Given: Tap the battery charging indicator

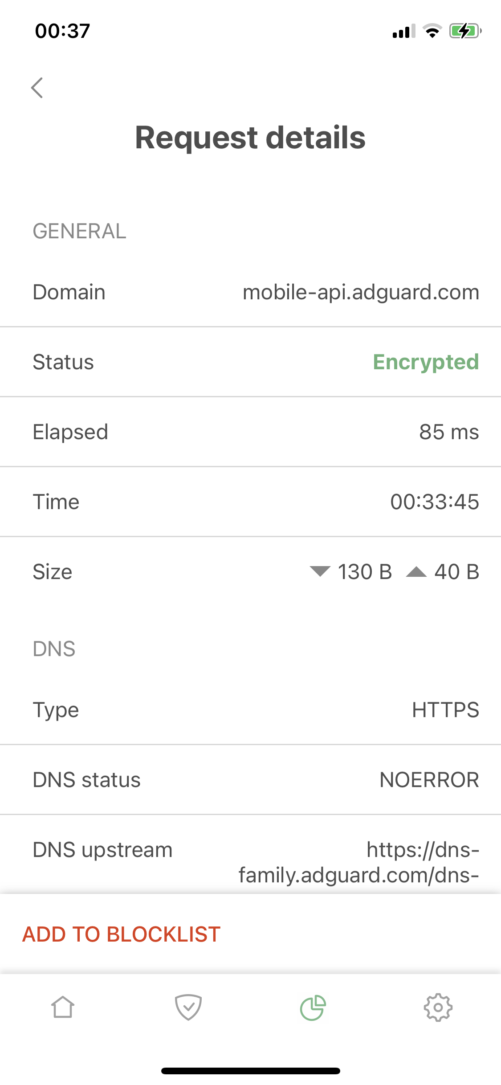Looking at the screenshot, I should click(465, 31).
